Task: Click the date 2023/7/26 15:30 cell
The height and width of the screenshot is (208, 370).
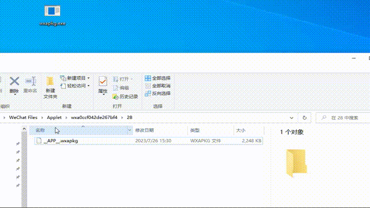Action: point(153,141)
